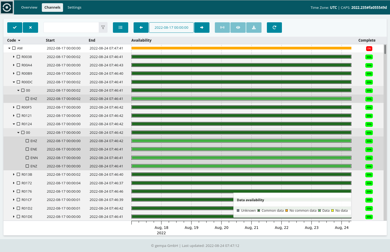The height and width of the screenshot is (252, 390).
Task: Click the gempa logo icon
Action: (x=7, y=7)
